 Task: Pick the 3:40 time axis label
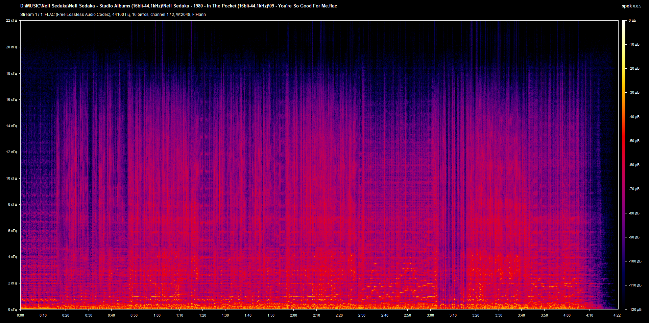pyautogui.click(x=521, y=315)
